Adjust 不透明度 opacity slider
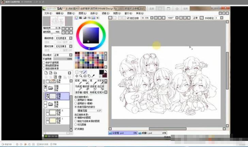 [x=63, y=59]
